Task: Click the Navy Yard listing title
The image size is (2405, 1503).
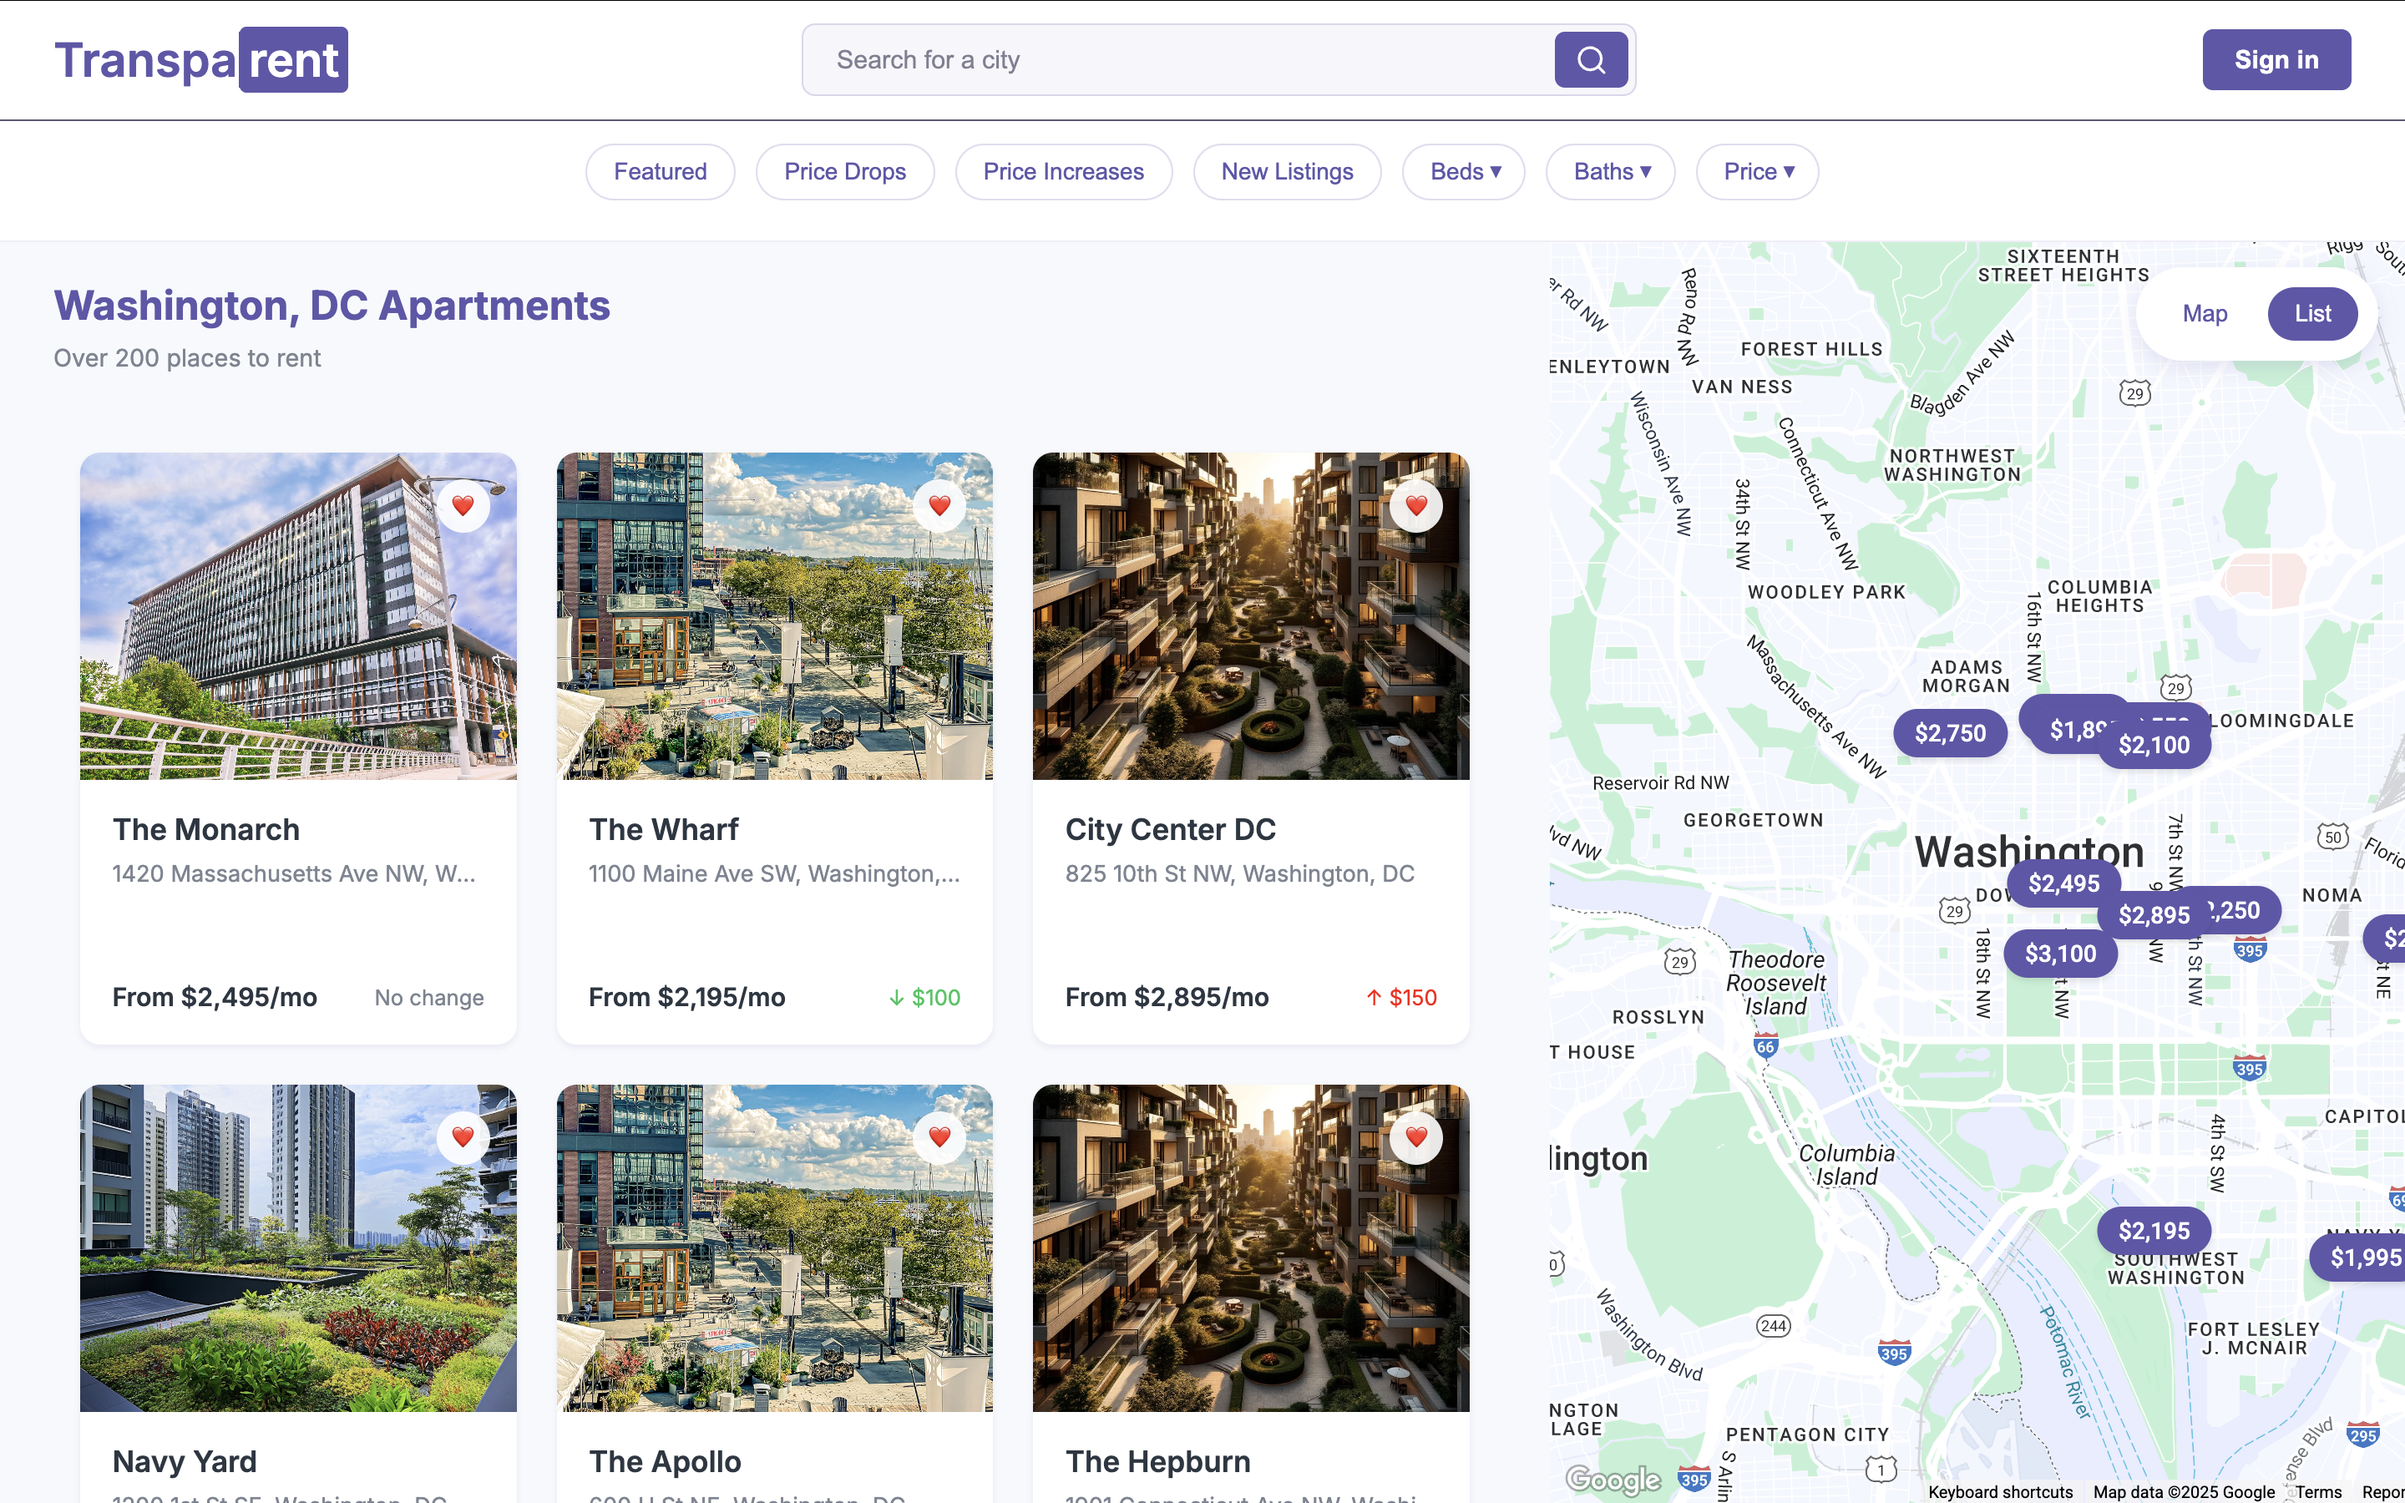Action: [x=185, y=1461]
